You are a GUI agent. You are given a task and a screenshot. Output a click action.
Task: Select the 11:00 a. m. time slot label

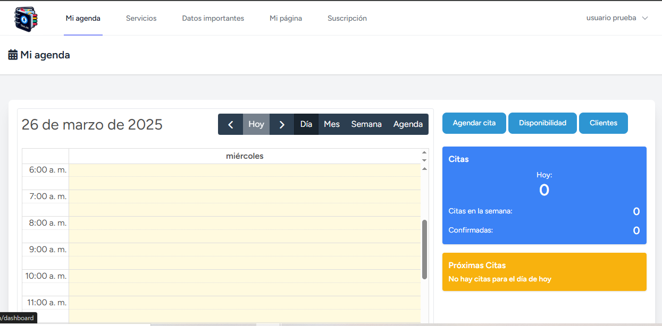pos(47,303)
